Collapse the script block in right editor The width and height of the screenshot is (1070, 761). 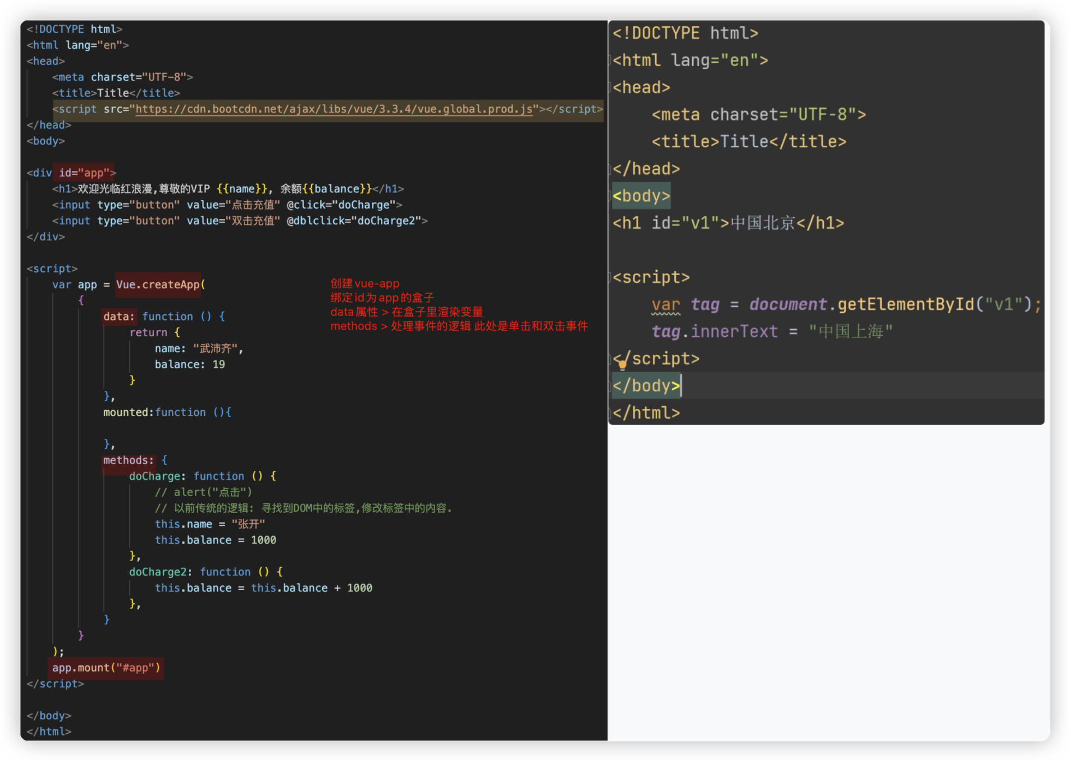(611, 277)
